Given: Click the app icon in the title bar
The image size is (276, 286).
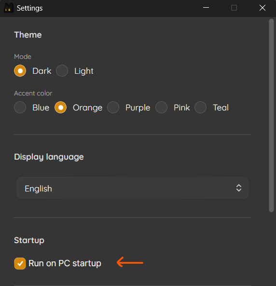Looking at the screenshot, I should [x=9, y=8].
